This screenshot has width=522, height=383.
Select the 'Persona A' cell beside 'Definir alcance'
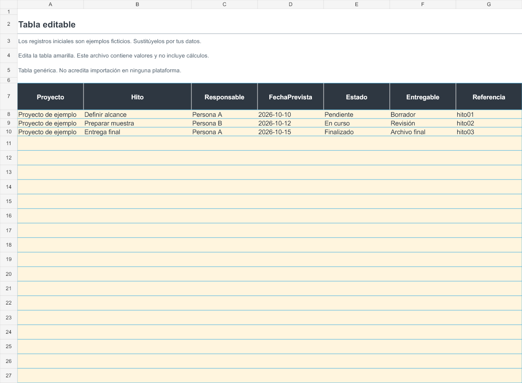[x=224, y=115]
